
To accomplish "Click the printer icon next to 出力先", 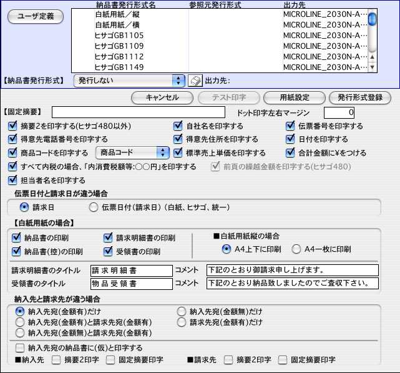I will [x=194, y=80].
